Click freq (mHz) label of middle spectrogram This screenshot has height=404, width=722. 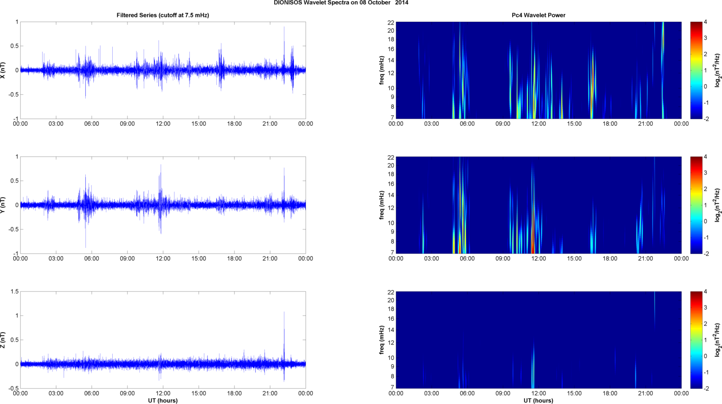[382, 205]
